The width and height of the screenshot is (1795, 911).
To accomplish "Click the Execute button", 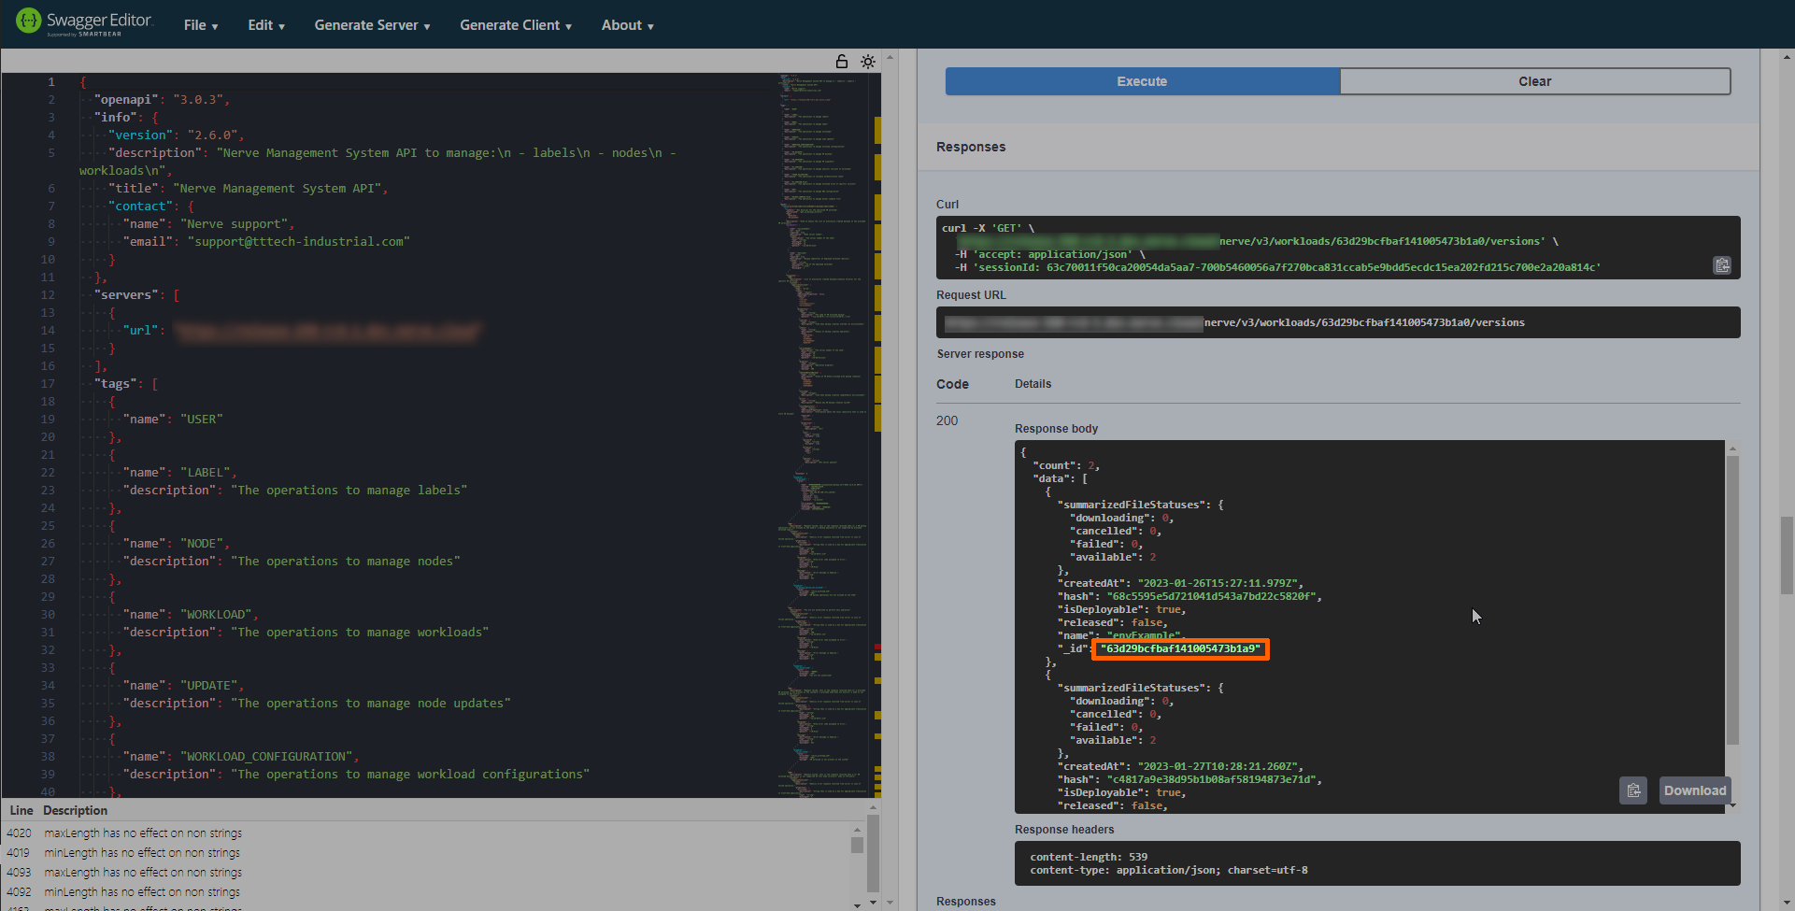I will coord(1141,81).
